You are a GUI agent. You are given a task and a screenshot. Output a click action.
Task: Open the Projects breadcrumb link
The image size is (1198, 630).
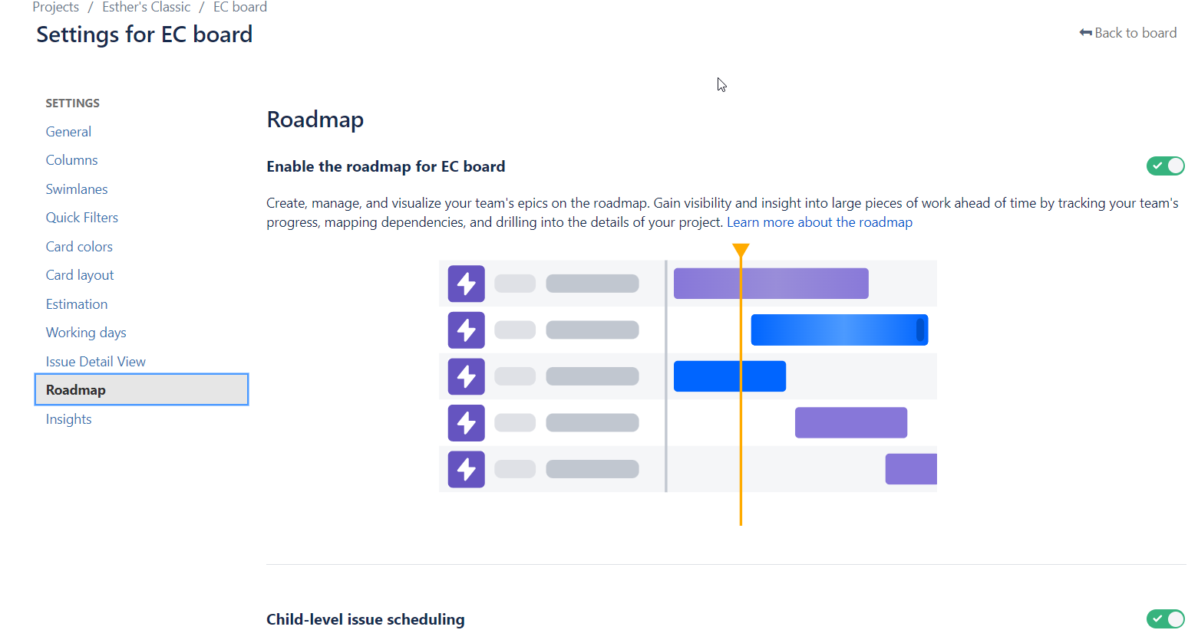click(x=55, y=7)
